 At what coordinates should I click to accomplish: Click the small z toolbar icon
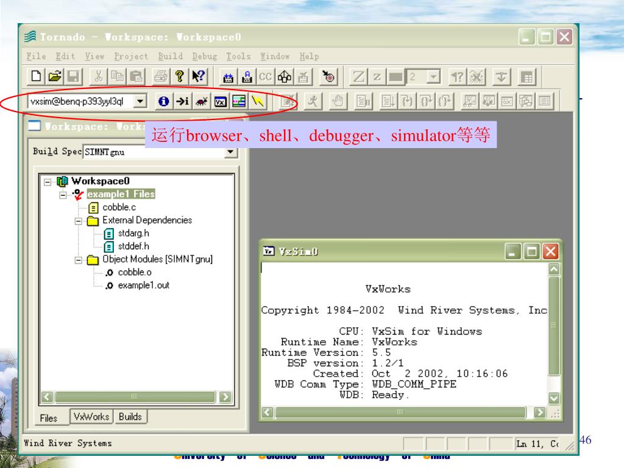tap(377, 77)
